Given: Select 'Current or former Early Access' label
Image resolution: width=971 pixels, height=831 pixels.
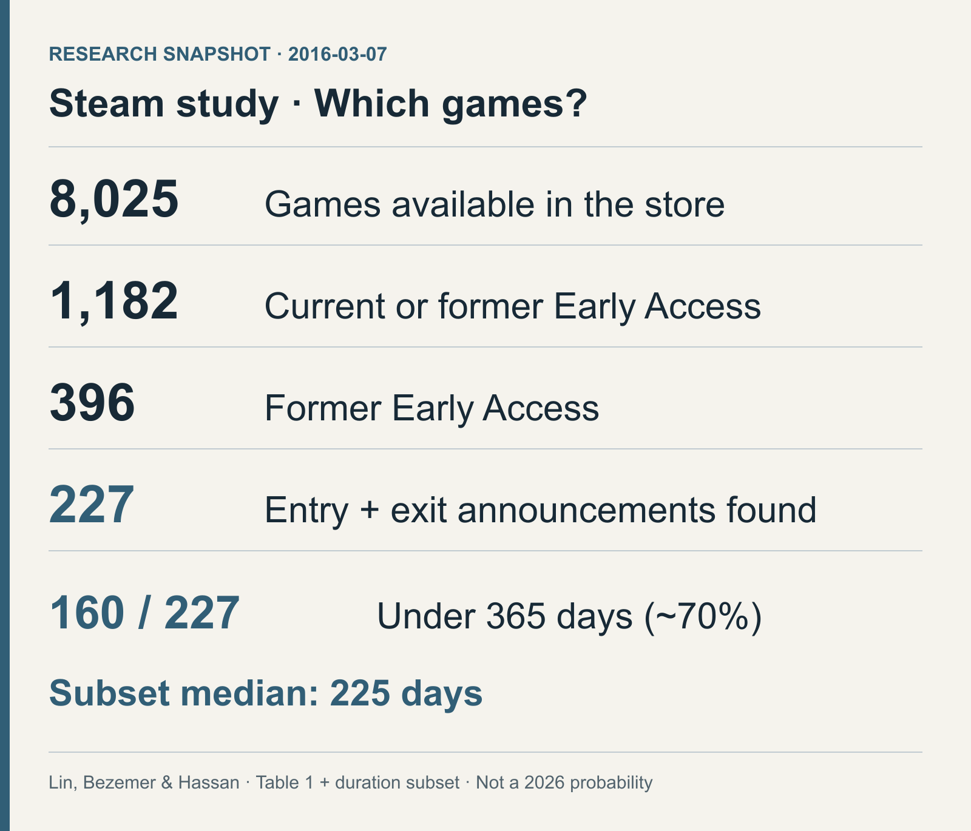Looking at the screenshot, I should tap(513, 306).
